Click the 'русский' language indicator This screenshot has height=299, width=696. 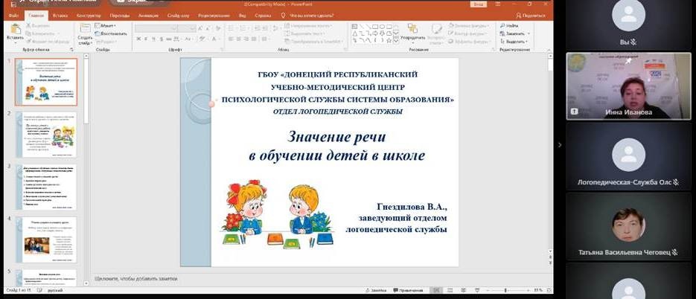[54, 290]
